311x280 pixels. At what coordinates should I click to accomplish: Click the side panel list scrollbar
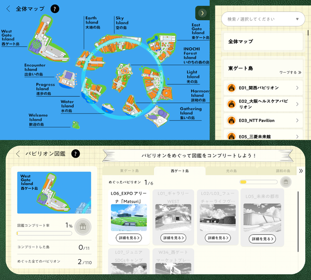[308, 33]
